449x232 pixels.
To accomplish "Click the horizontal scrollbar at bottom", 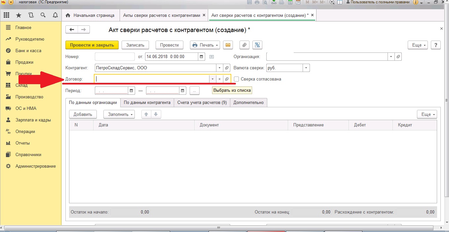I will (x=218, y=228).
